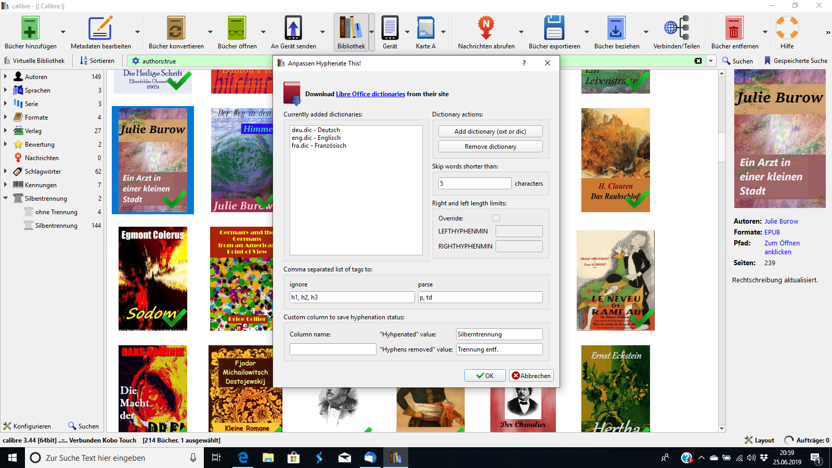The height and width of the screenshot is (468, 832).
Task: Click the Karte A icon
Action: coord(425,28)
